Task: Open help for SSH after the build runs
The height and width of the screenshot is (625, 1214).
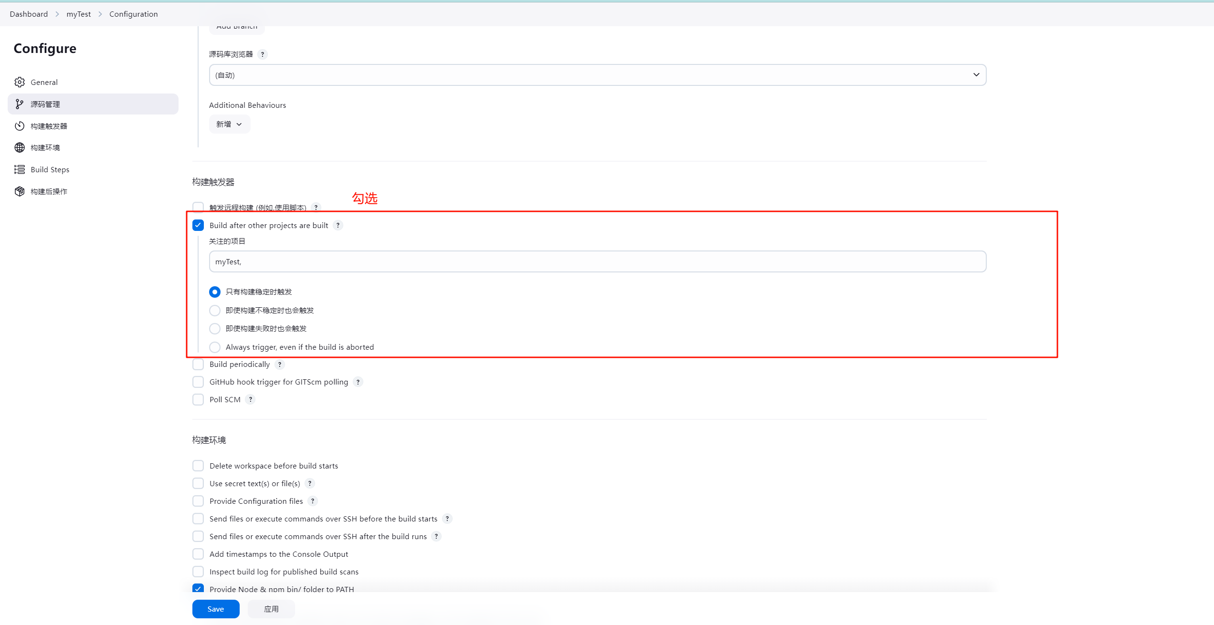Action: pos(436,537)
